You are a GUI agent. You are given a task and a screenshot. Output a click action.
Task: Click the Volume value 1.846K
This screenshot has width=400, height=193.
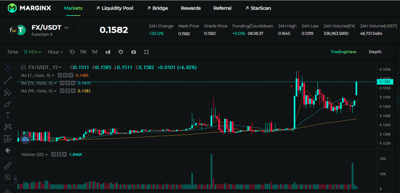75,155
